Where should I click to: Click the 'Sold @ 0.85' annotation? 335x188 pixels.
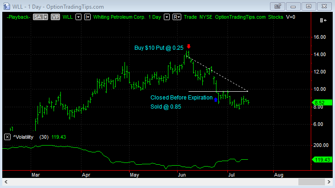click(x=166, y=107)
